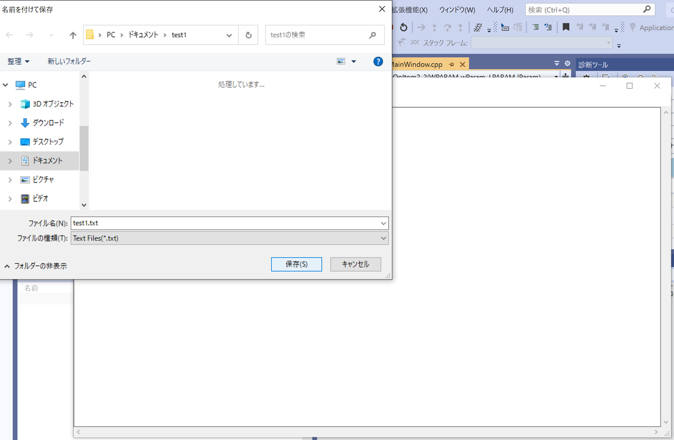Screen dimensions: 674x440
Task: Step Into in Visual Studio debug toolbar
Action: point(435,27)
